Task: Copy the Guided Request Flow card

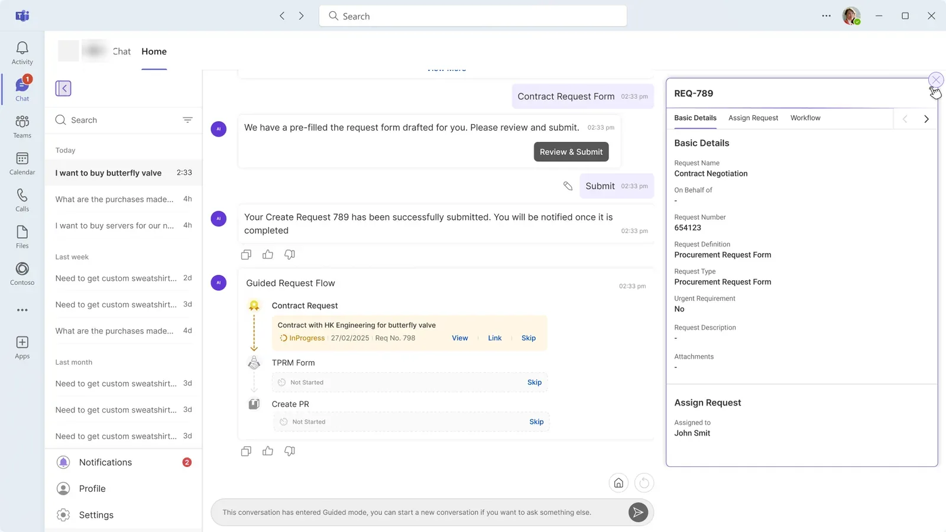Action: 246,451
